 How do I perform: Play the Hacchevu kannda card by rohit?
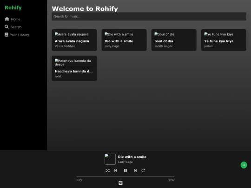tap(74, 68)
